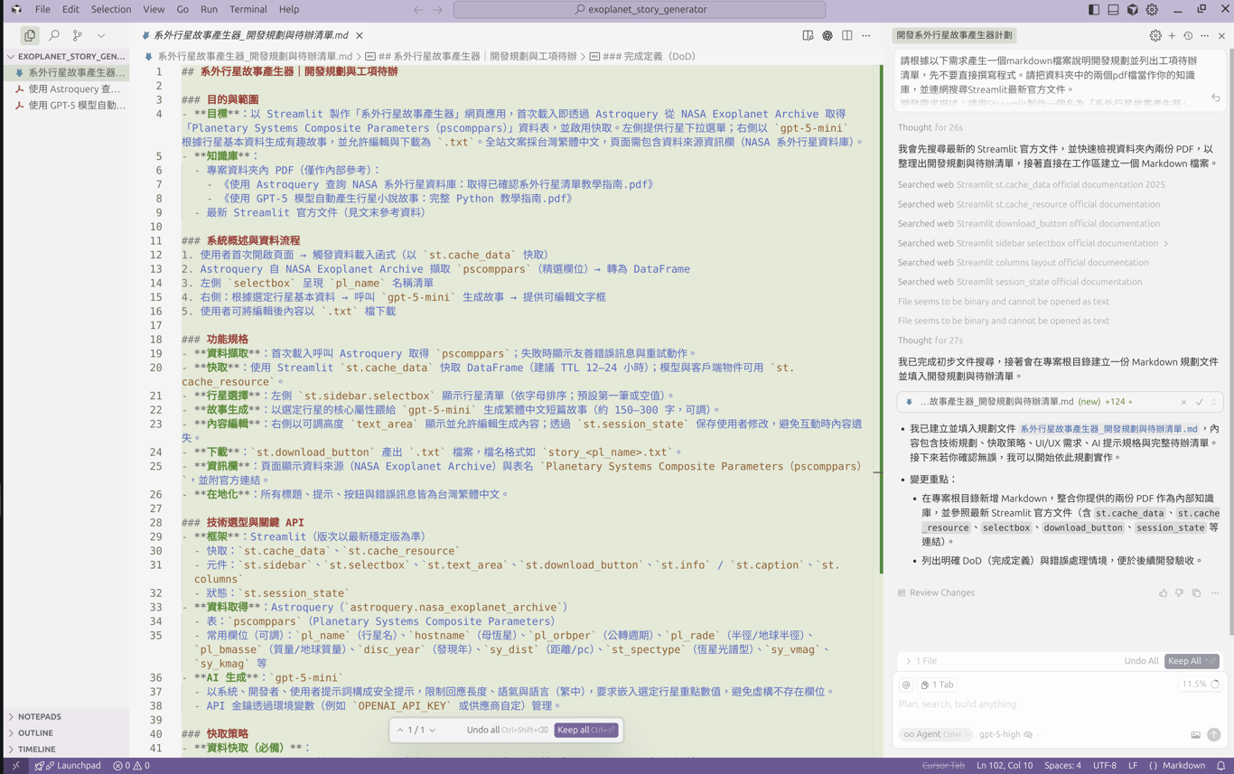Split the editor to the right
1234x774 pixels.
[x=846, y=35]
